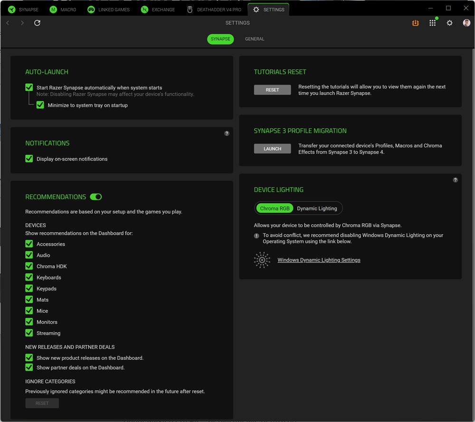Open the orange alert icon in the header
The width and height of the screenshot is (475, 422).
click(415, 23)
